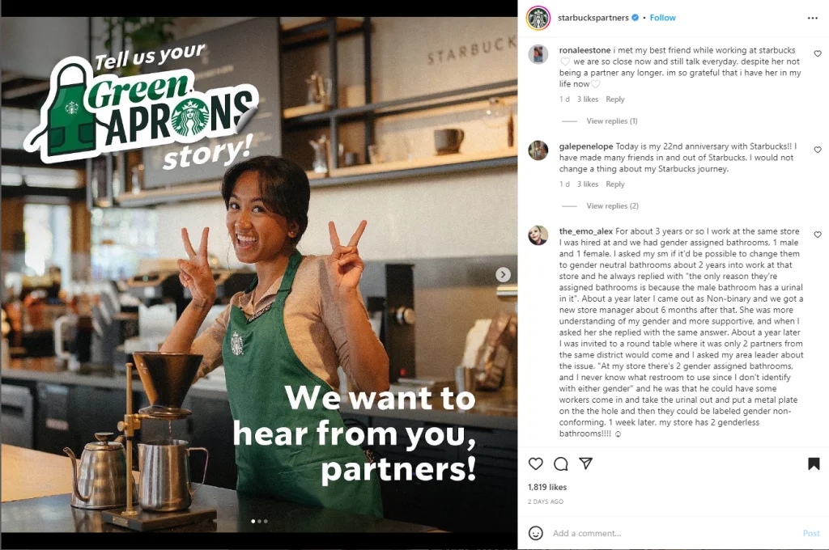The width and height of the screenshot is (829, 550).
Task: Open the emoji picker smiley icon
Action: coord(536,533)
